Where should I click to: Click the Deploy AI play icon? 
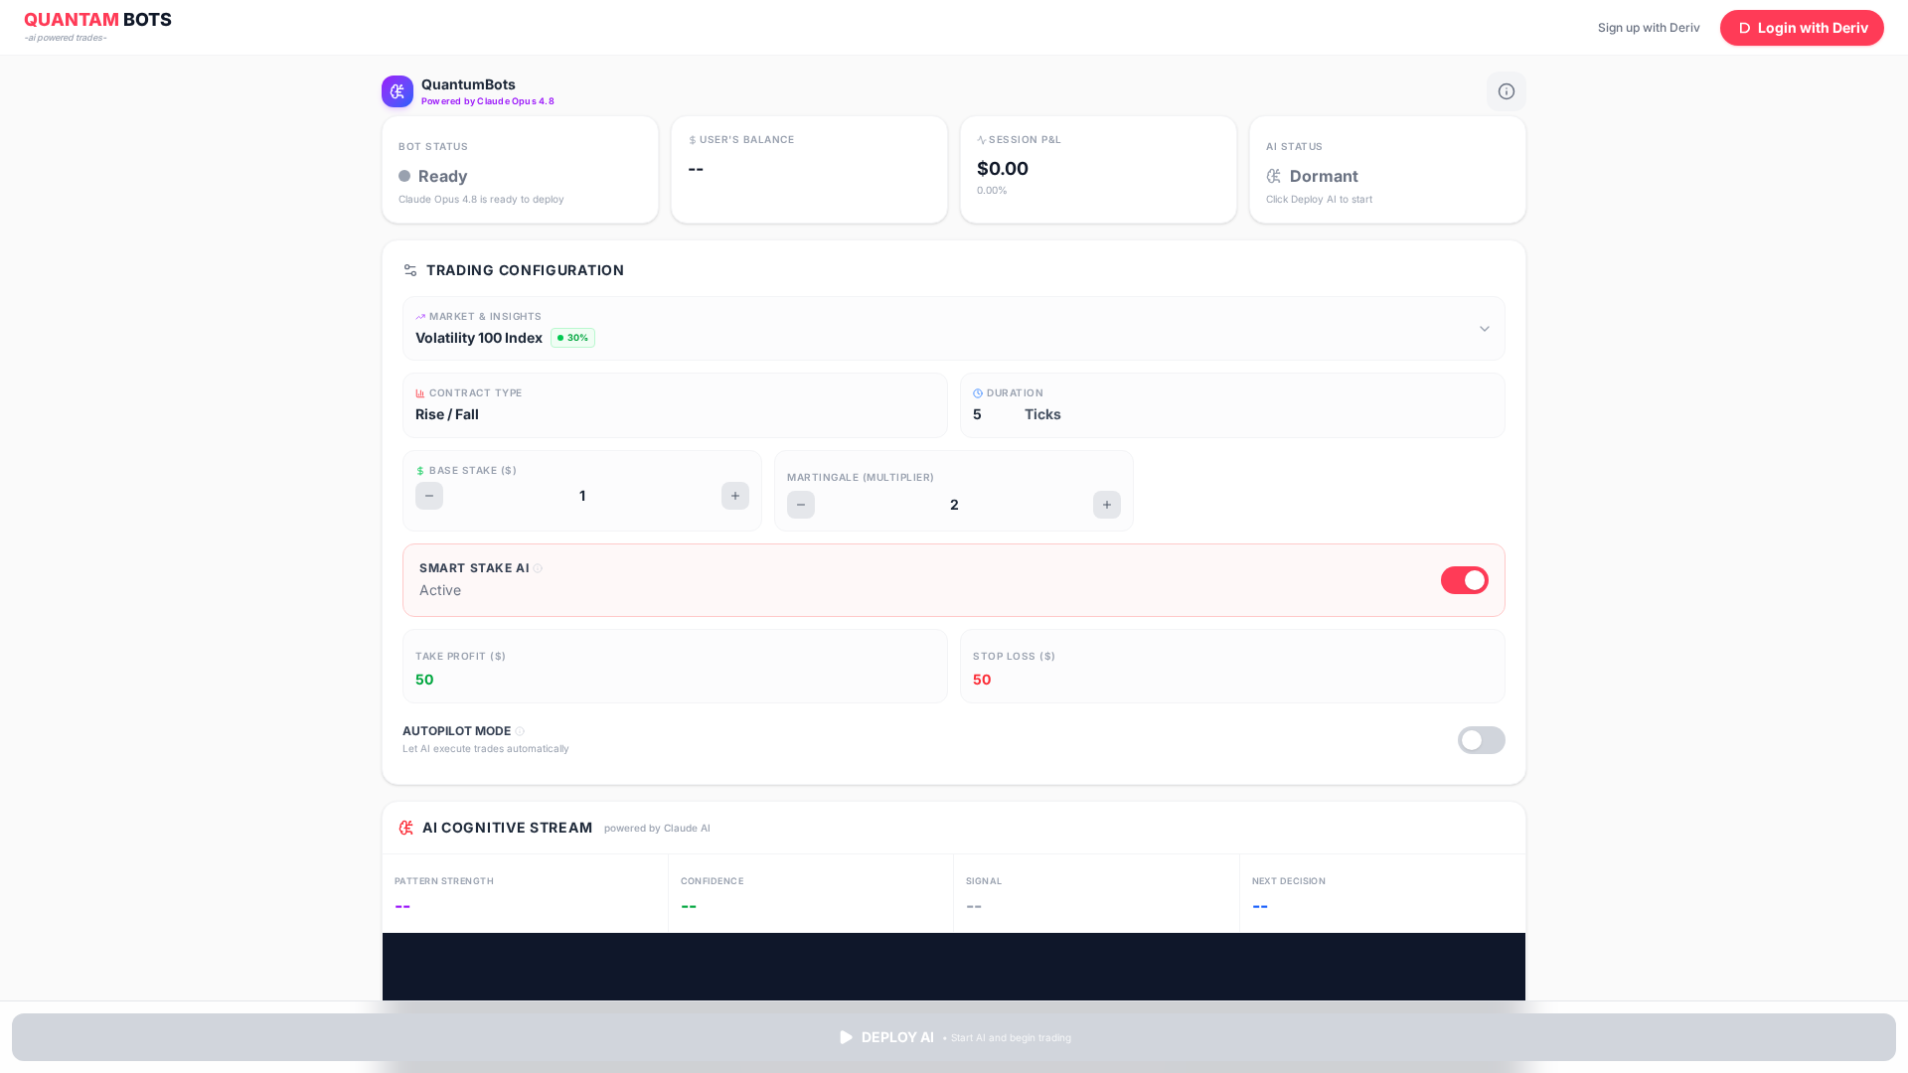click(846, 1037)
